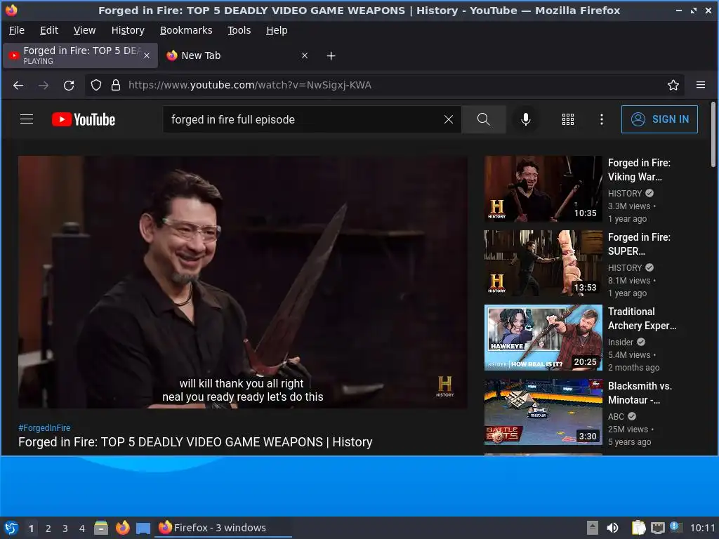Open the History menu
Image resolution: width=719 pixels, height=539 pixels.
point(128,30)
